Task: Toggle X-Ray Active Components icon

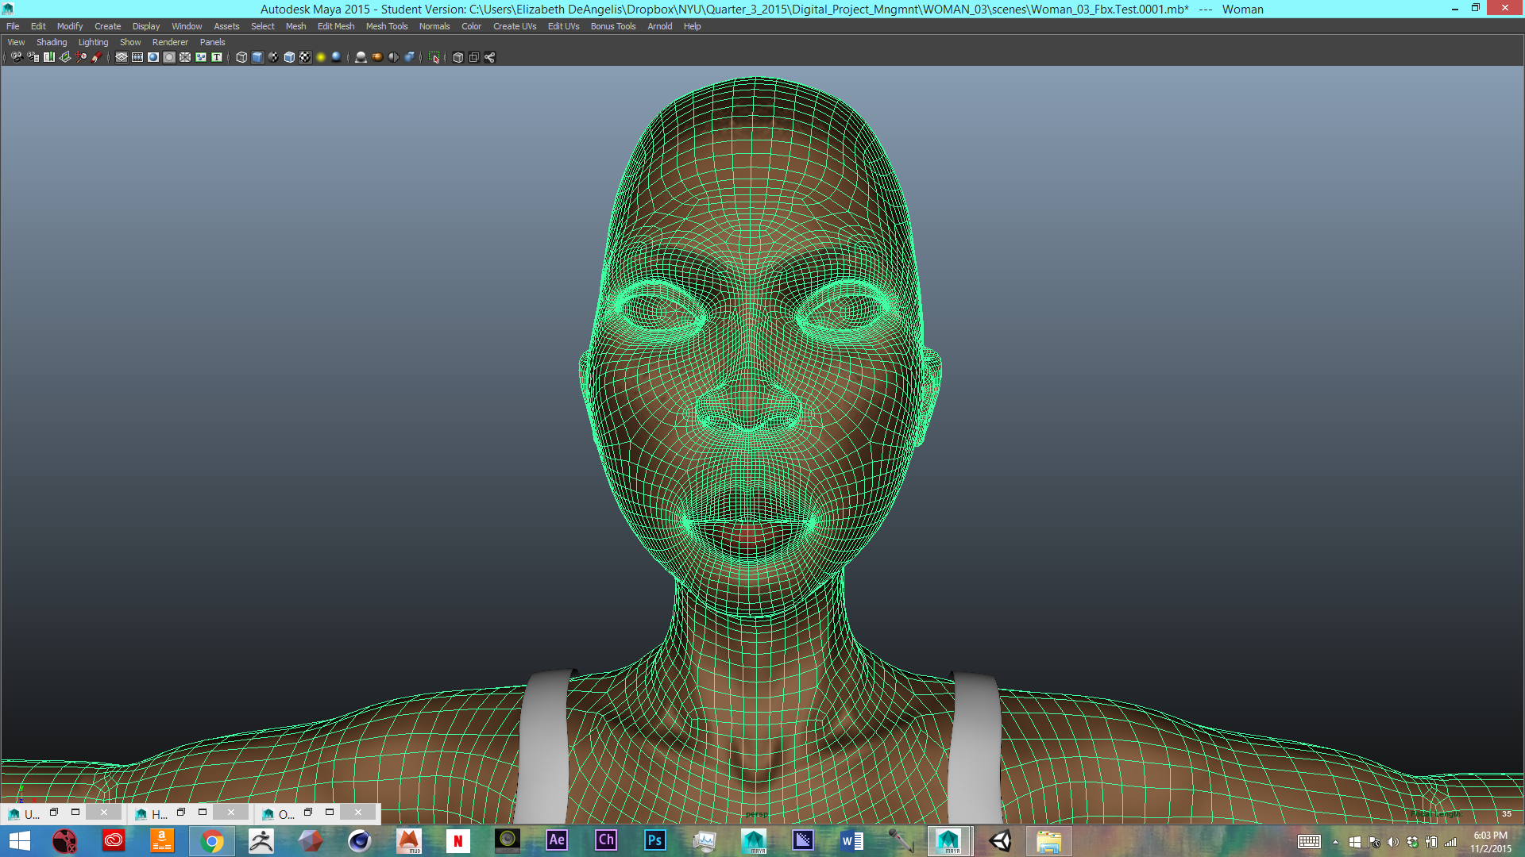Action: pyautogui.click(x=474, y=57)
